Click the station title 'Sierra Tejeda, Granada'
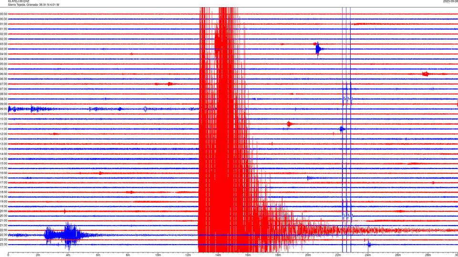This screenshot has height=257, width=458. tap(23, 5)
